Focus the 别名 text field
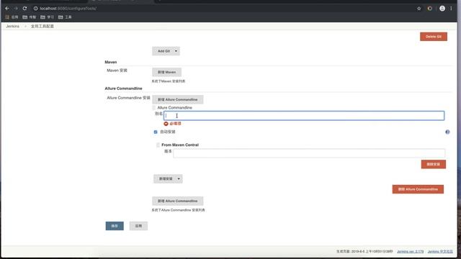The width and height of the screenshot is (461, 259). point(304,116)
